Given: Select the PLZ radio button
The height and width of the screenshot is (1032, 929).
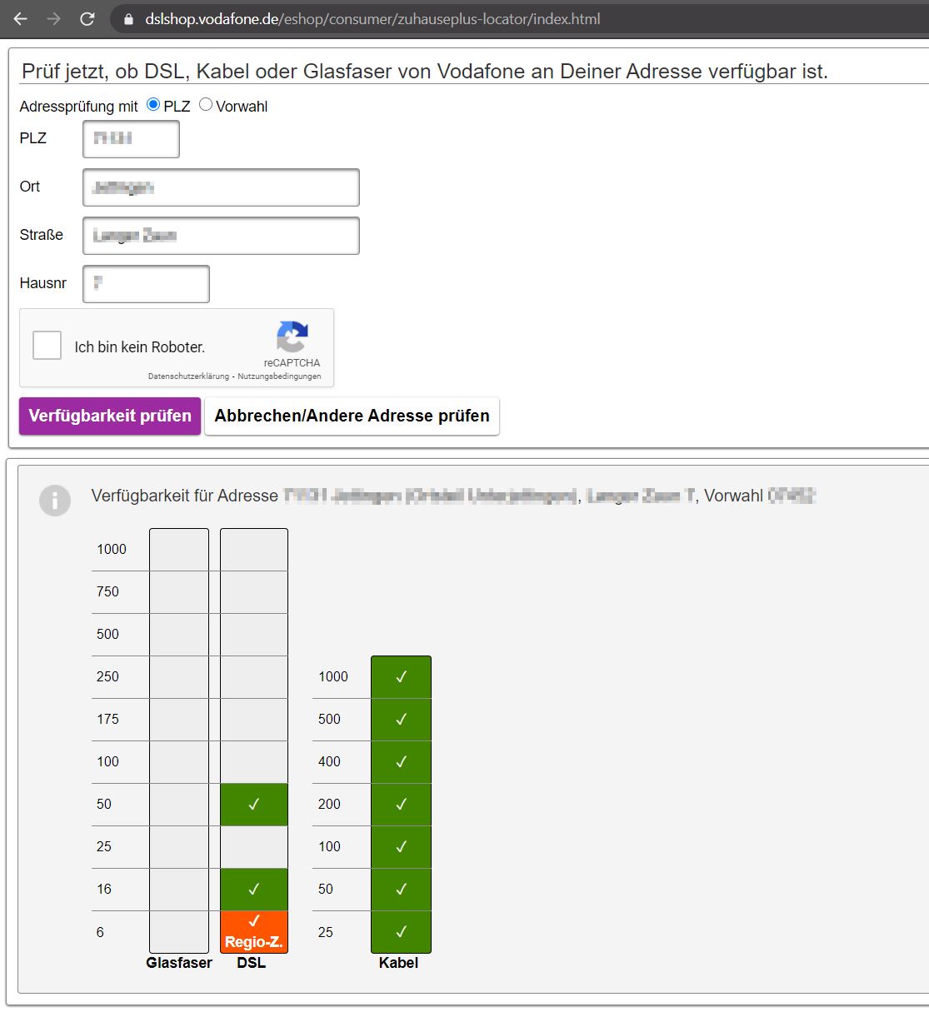Looking at the screenshot, I should pyautogui.click(x=153, y=105).
